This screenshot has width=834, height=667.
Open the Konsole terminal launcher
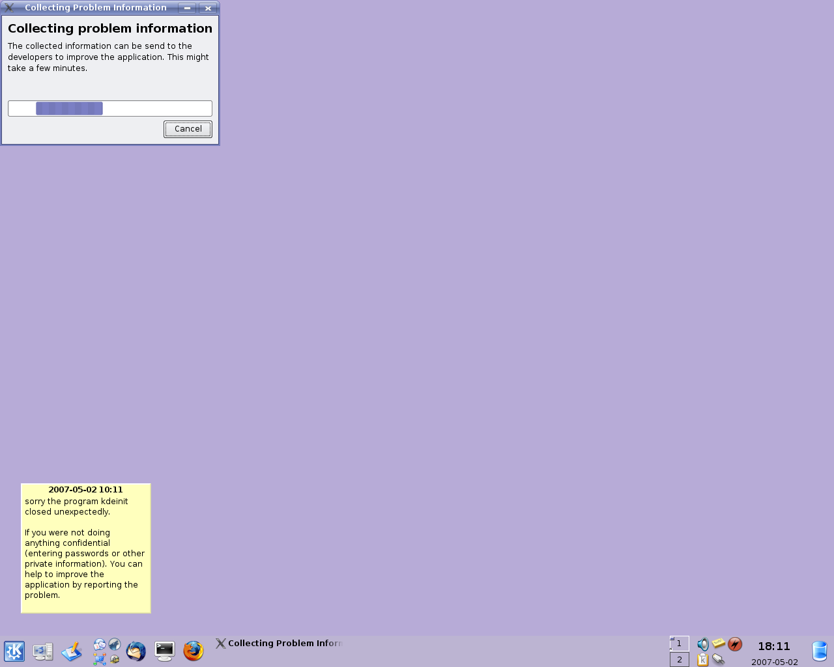(x=165, y=651)
